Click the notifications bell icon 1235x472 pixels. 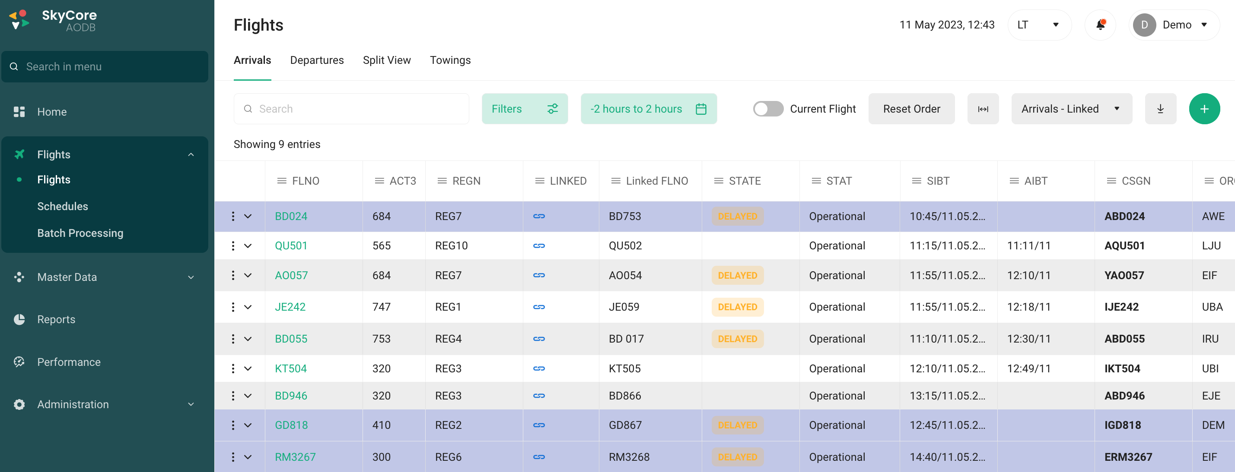[1100, 25]
